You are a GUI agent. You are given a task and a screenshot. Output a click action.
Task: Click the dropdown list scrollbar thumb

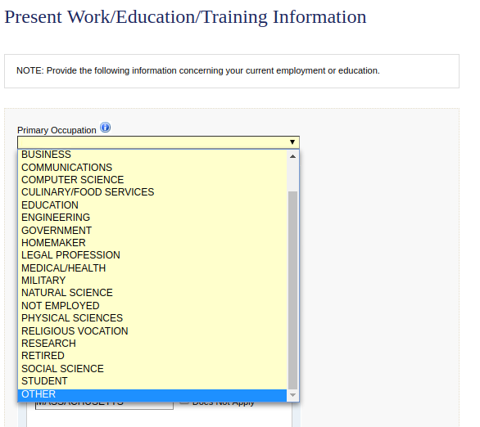point(293,290)
